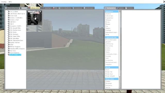Open the M9K Submachine Guns category
Screen dimensions: 165x93
[16, 40]
